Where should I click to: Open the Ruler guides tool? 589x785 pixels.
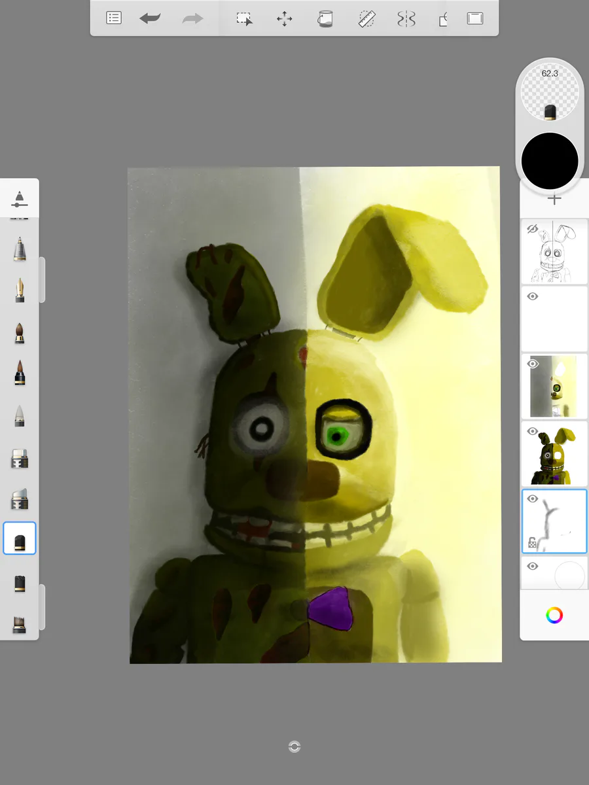pos(366,19)
